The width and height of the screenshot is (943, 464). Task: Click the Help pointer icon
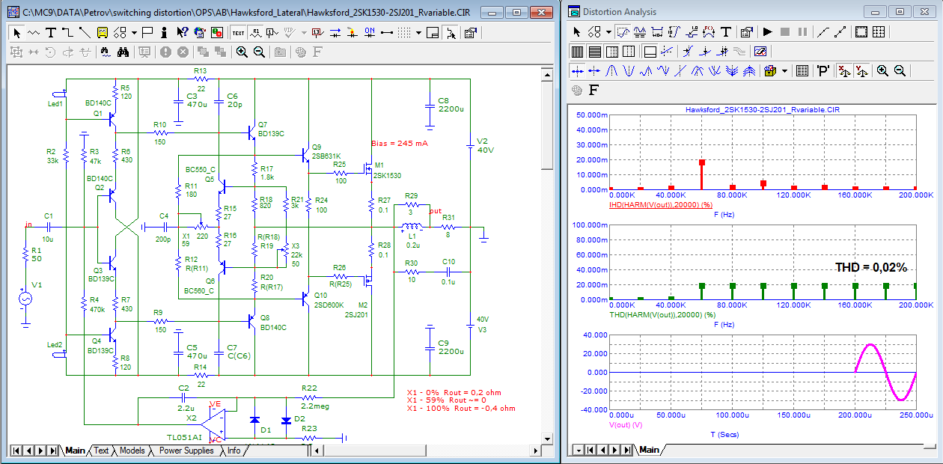click(x=182, y=33)
